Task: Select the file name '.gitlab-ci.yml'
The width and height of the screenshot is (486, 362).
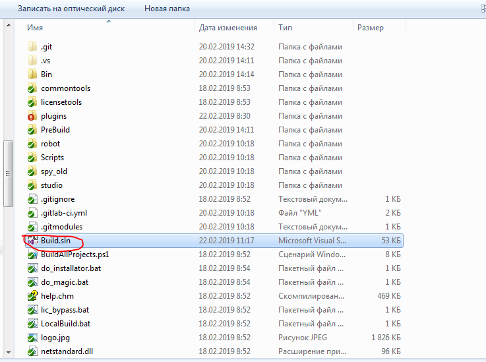Action: click(64, 213)
